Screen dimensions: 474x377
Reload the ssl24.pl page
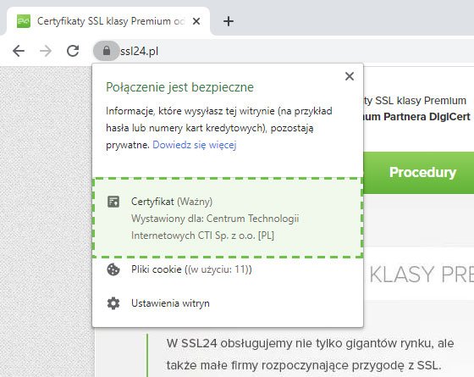[x=73, y=51]
